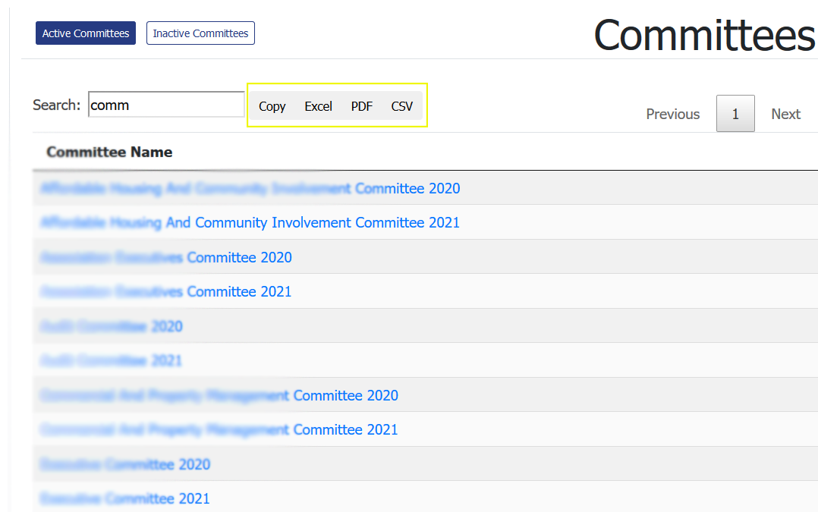Sort by the Committee Name column header
The height and width of the screenshot is (512, 818).
(x=109, y=152)
